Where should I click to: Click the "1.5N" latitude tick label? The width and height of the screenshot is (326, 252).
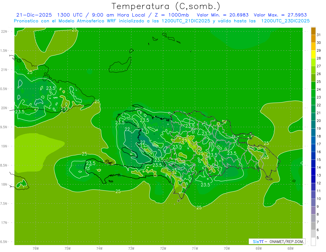click(x=4, y=51)
